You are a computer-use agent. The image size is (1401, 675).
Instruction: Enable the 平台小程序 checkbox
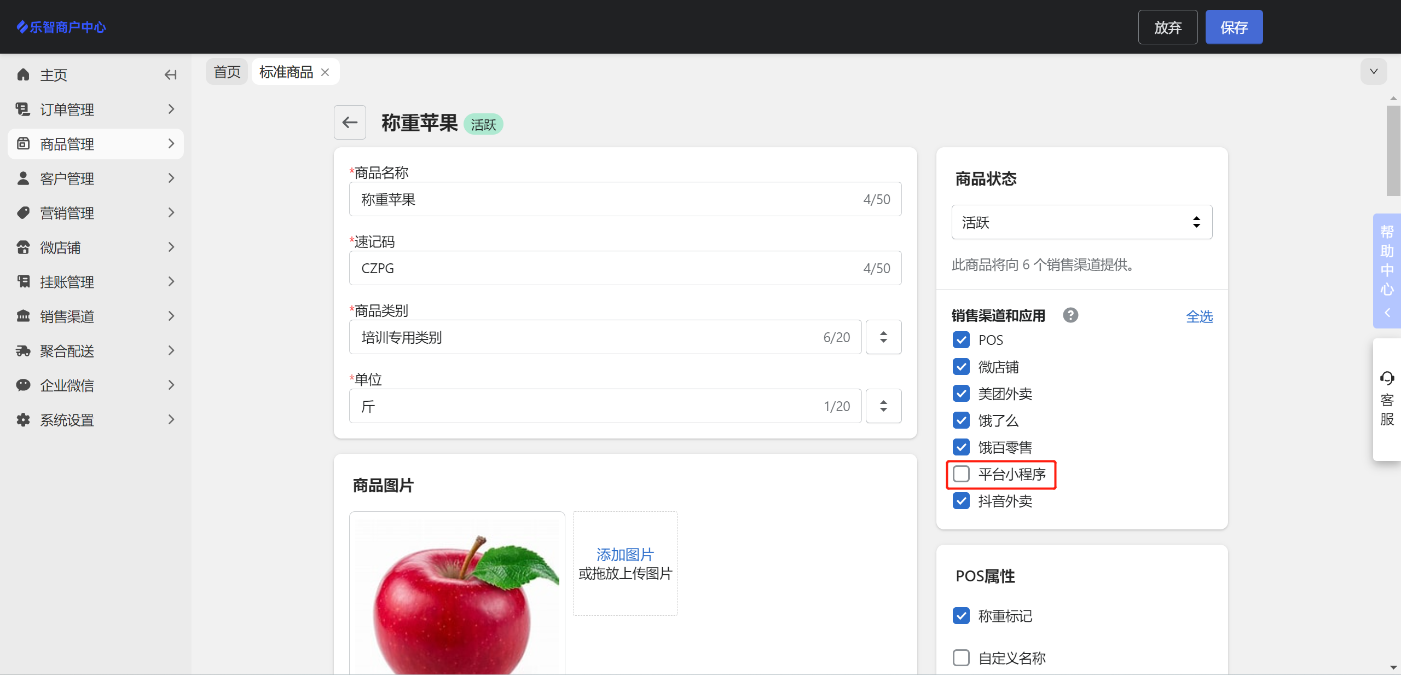[961, 474]
